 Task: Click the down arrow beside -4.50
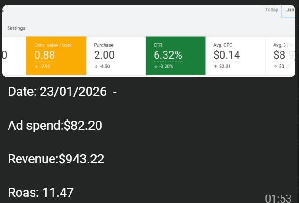[96, 66]
